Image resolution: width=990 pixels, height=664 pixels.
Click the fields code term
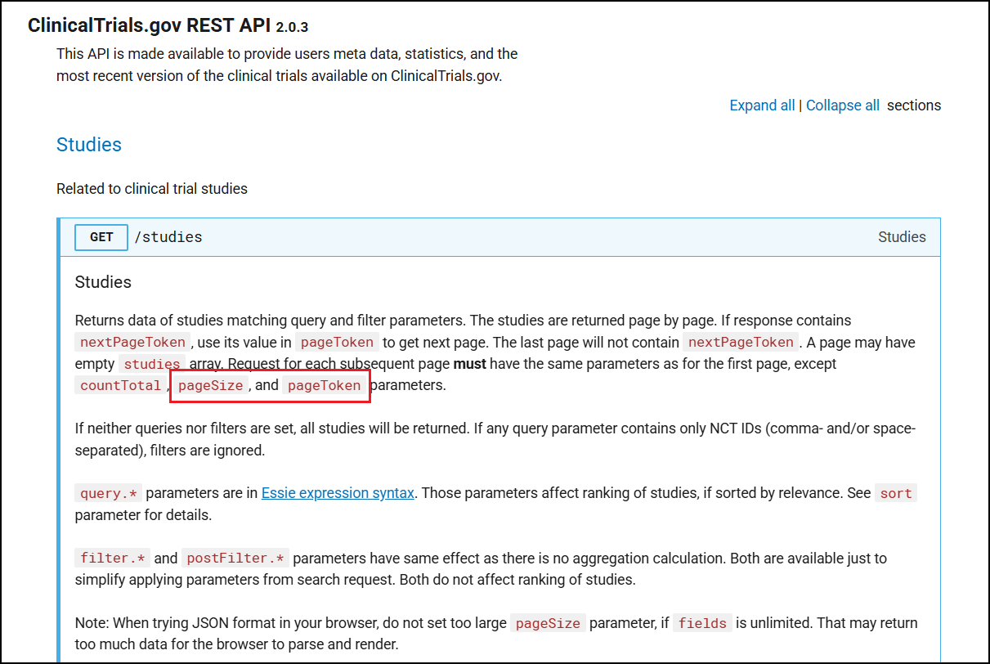[703, 623]
